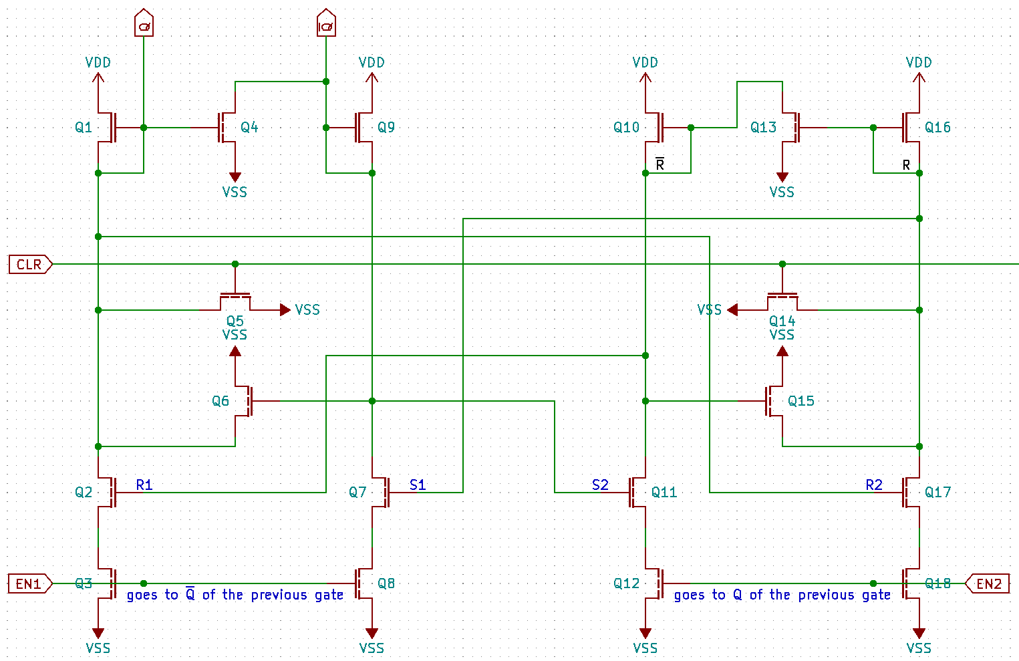Viewport: 1019px width, 661px height.
Task: Click the Q output flag above Q1
Action: [x=144, y=23]
